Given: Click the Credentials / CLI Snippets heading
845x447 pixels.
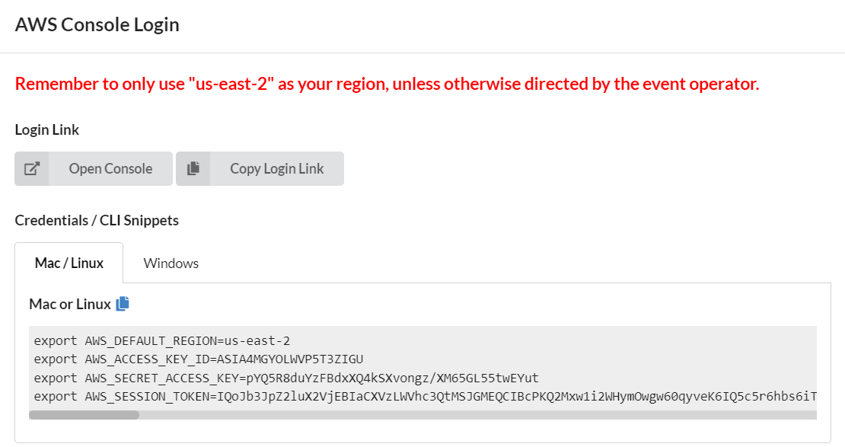Looking at the screenshot, I should 97,221.
